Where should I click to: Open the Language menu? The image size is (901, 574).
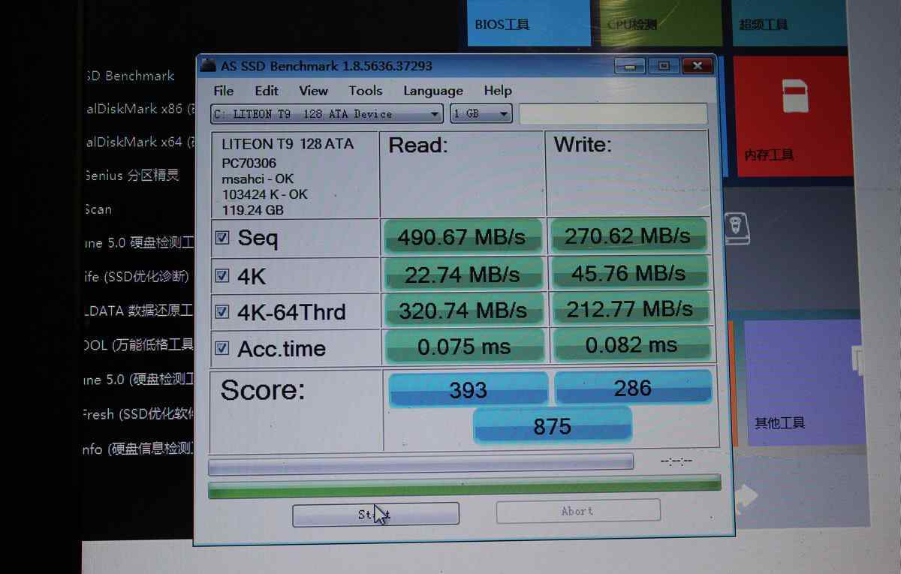point(433,91)
